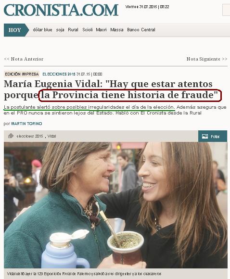Screen dimensions: 230x279
Task: Open the ELECCIONES 2015 section link
Action: [x=59, y=74]
